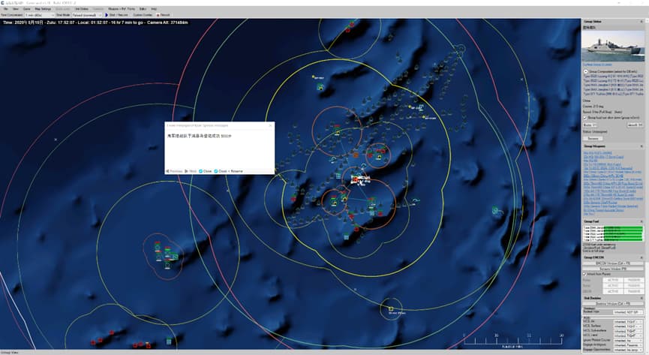Open the File menu

(6, 9)
